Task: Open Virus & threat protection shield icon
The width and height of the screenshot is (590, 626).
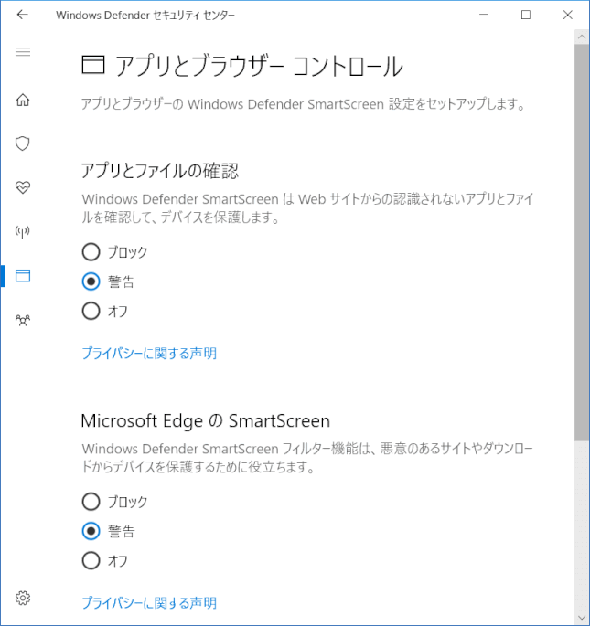Action: pos(23,143)
